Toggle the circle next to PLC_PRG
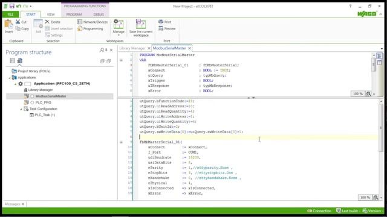387x217 pixels. tap(32, 102)
